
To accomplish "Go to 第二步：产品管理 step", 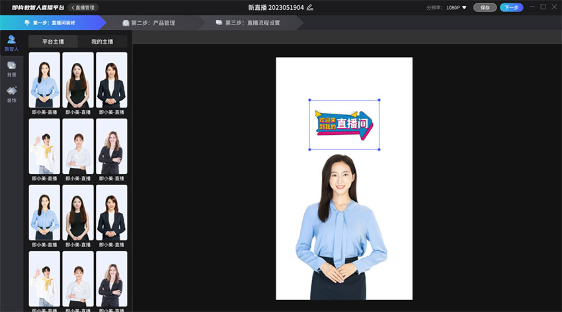I will [152, 23].
